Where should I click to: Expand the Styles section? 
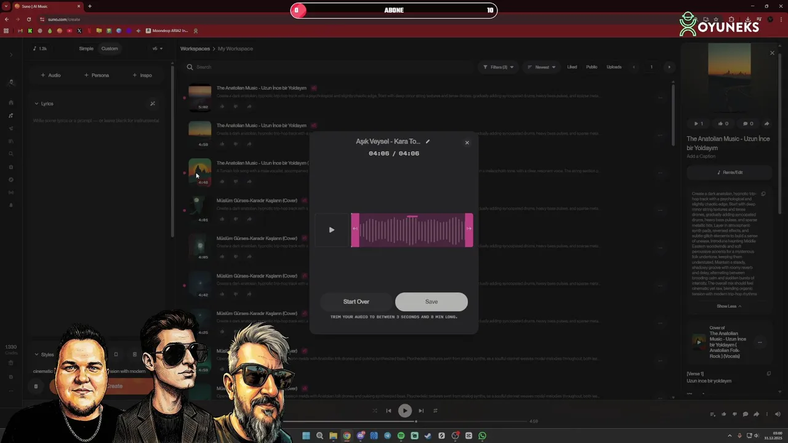(x=44, y=354)
